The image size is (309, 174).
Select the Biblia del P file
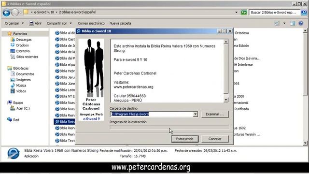[65, 58]
